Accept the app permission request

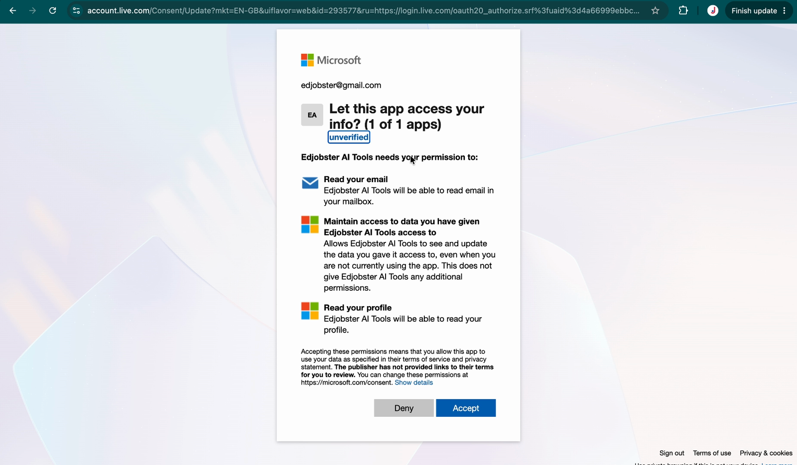[466, 408]
